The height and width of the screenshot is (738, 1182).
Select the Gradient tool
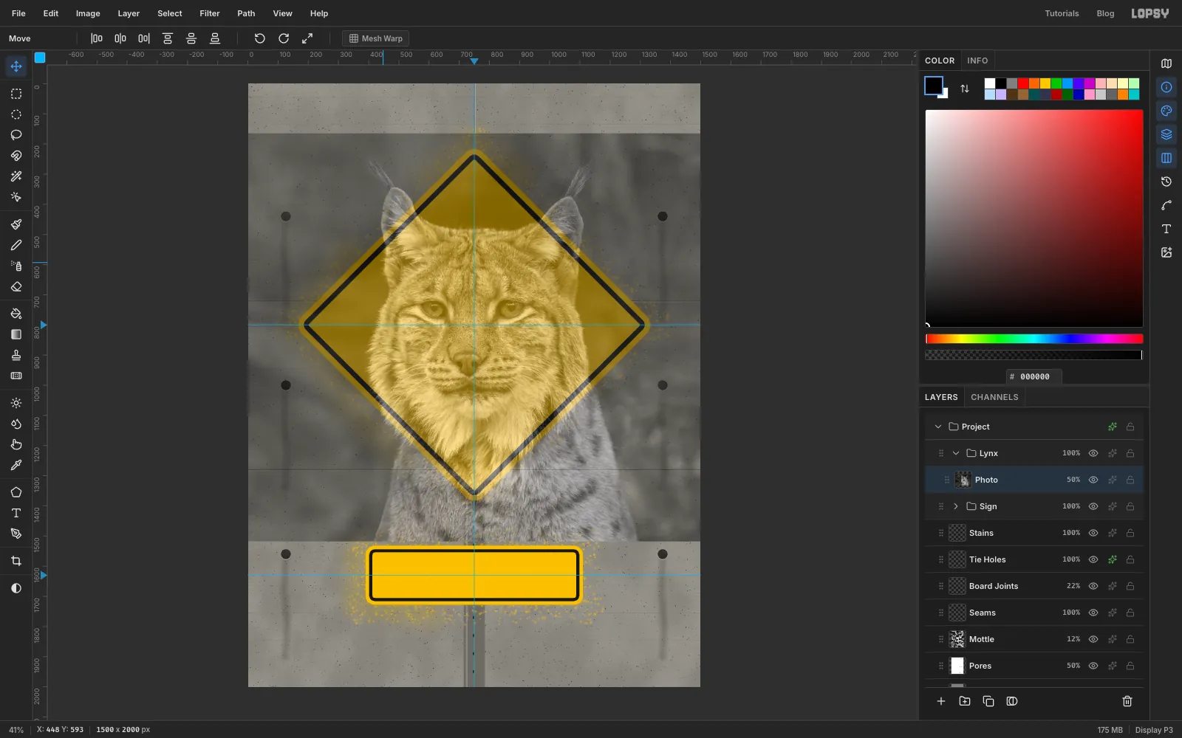pyautogui.click(x=16, y=334)
